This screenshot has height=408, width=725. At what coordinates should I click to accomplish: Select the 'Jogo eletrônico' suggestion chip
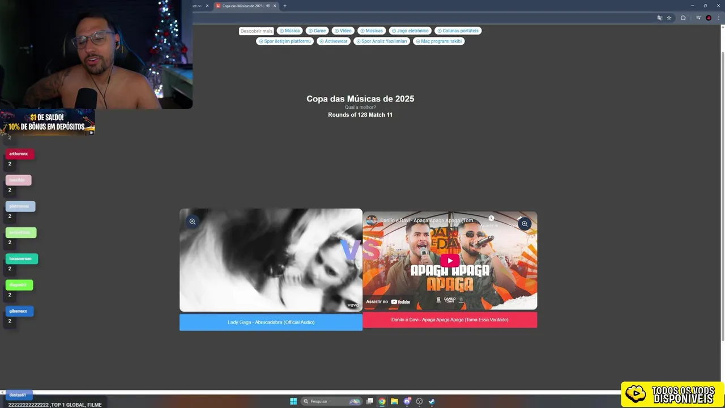(410, 31)
